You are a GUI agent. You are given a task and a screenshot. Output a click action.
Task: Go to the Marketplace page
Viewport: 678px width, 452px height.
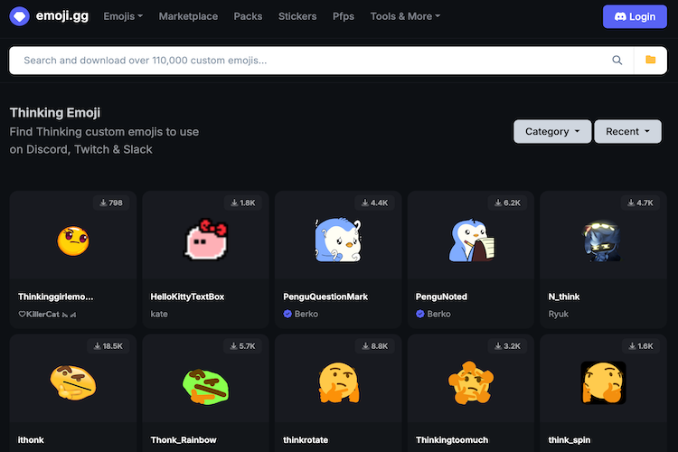188,16
